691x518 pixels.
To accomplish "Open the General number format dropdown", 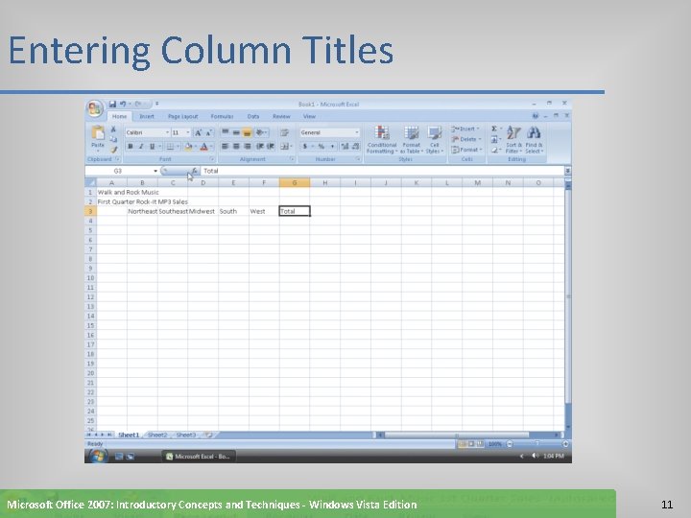I will click(356, 132).
